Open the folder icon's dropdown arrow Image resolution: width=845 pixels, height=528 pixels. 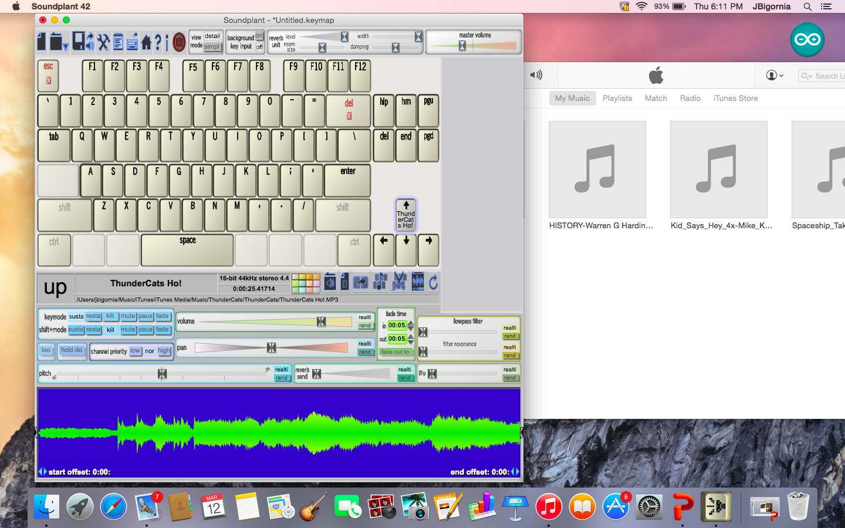(66, 47)
